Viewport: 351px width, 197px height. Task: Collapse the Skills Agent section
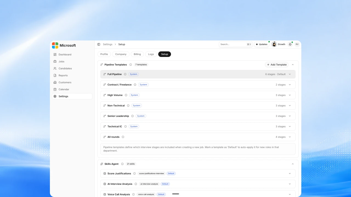pyautogui.click(x=293, y=164)
